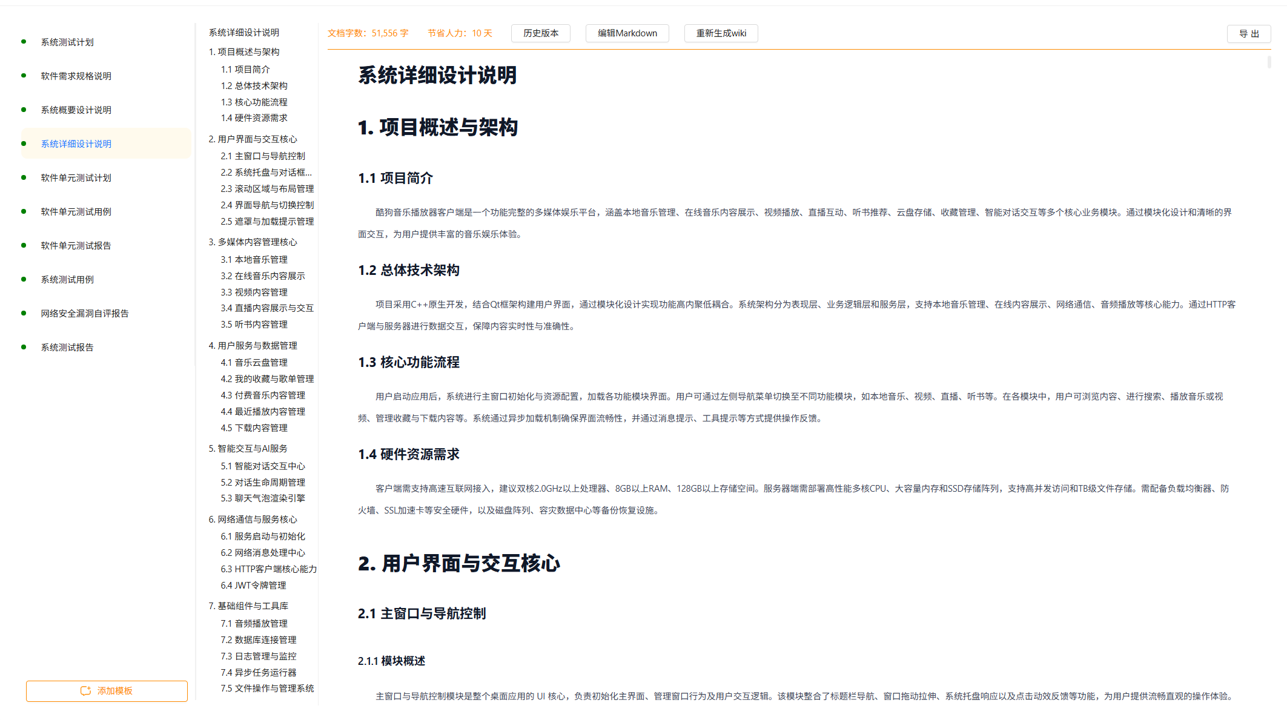
Task: Click the 导出 button
Action: [1249, 33]
